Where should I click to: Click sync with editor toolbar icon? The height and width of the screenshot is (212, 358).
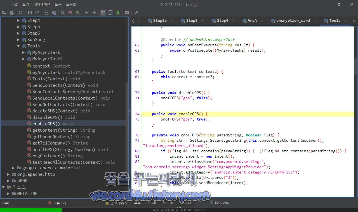coord(46,13)
